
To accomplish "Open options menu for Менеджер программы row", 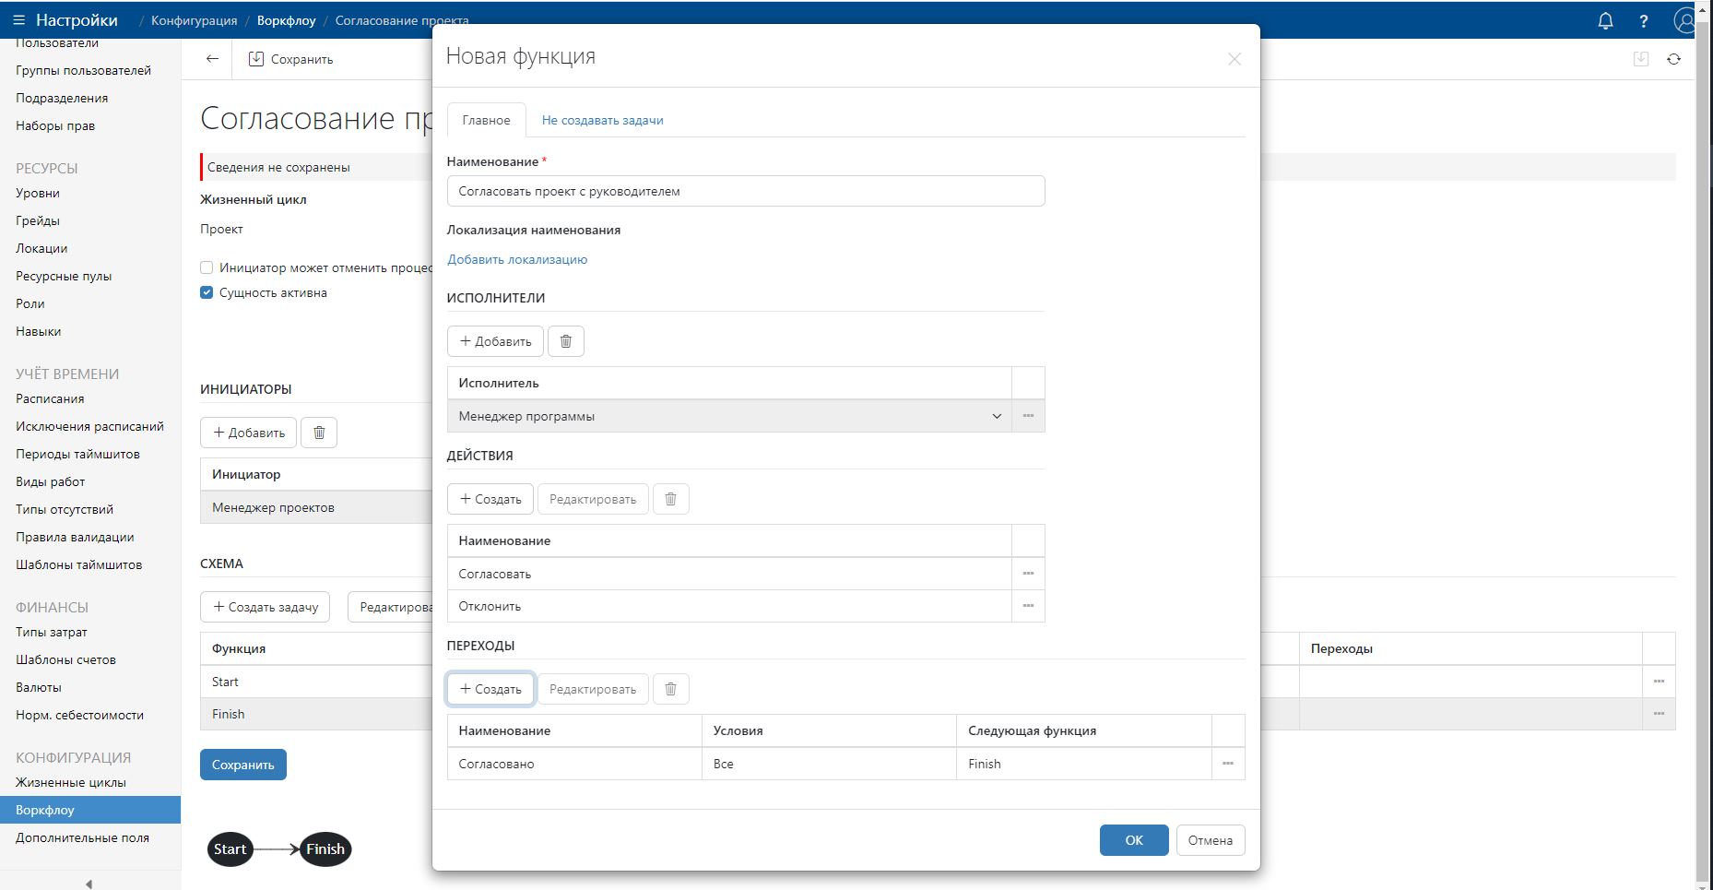I will (1028, 416).
